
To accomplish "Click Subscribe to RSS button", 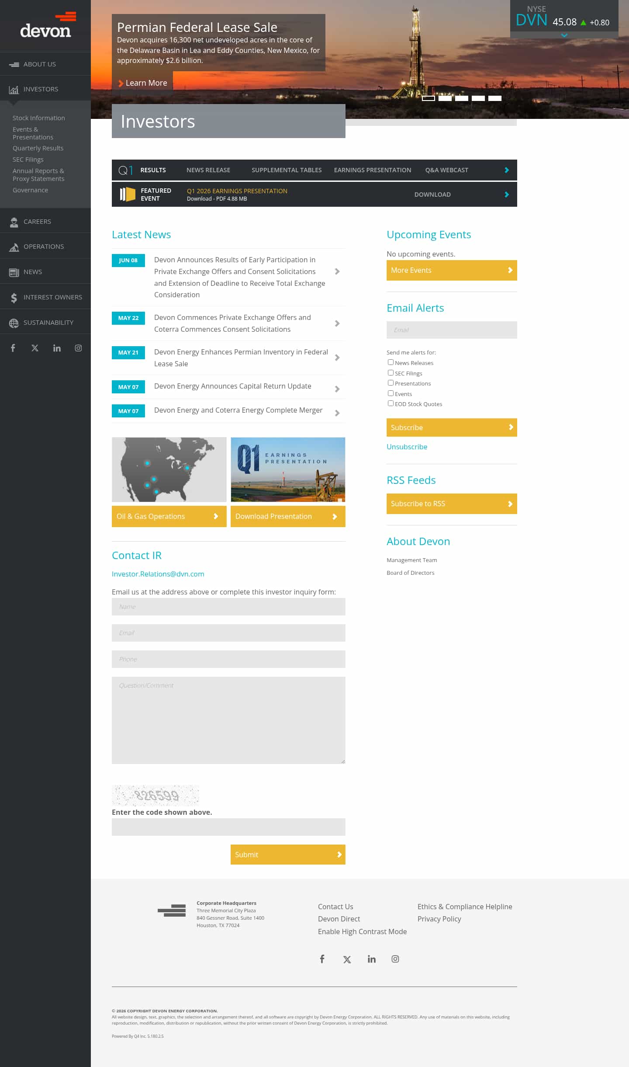I will click(452, 504).
